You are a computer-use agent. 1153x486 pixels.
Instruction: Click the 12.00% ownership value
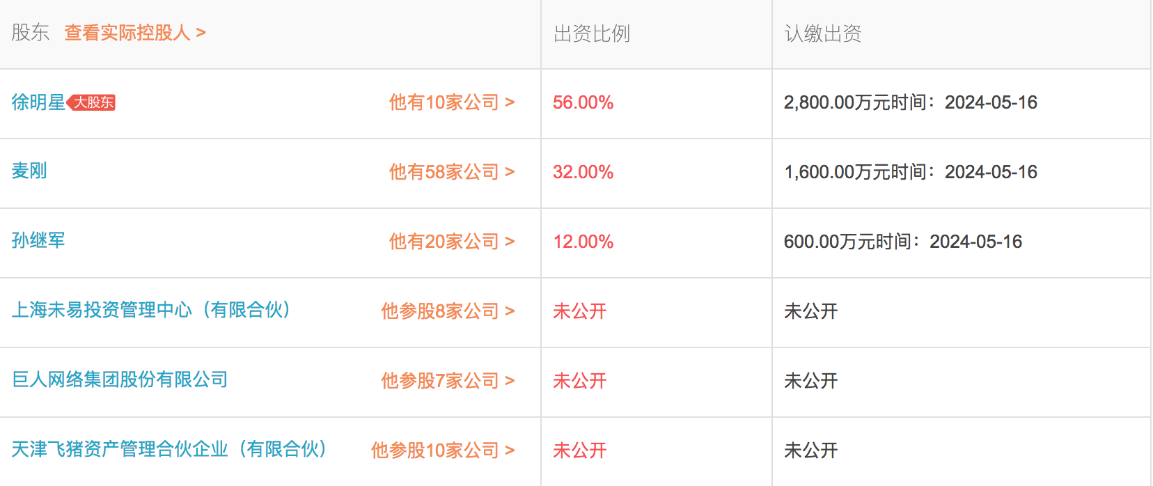pos(583,242)
